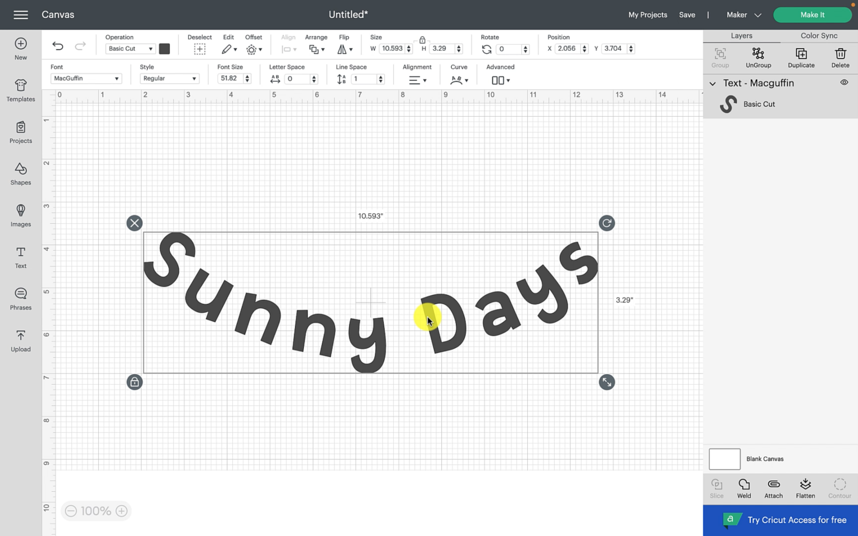Open the Style Regular dropdown

(169, 78)
